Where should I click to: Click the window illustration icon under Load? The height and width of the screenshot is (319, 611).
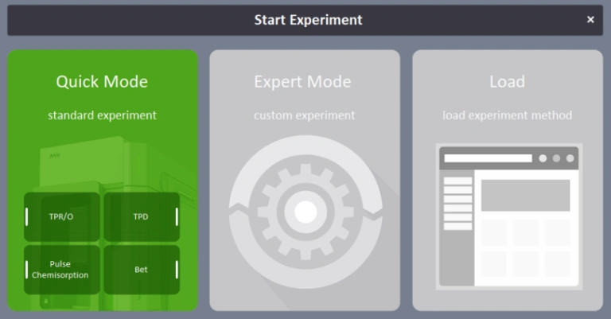click(x=508, y=216)
